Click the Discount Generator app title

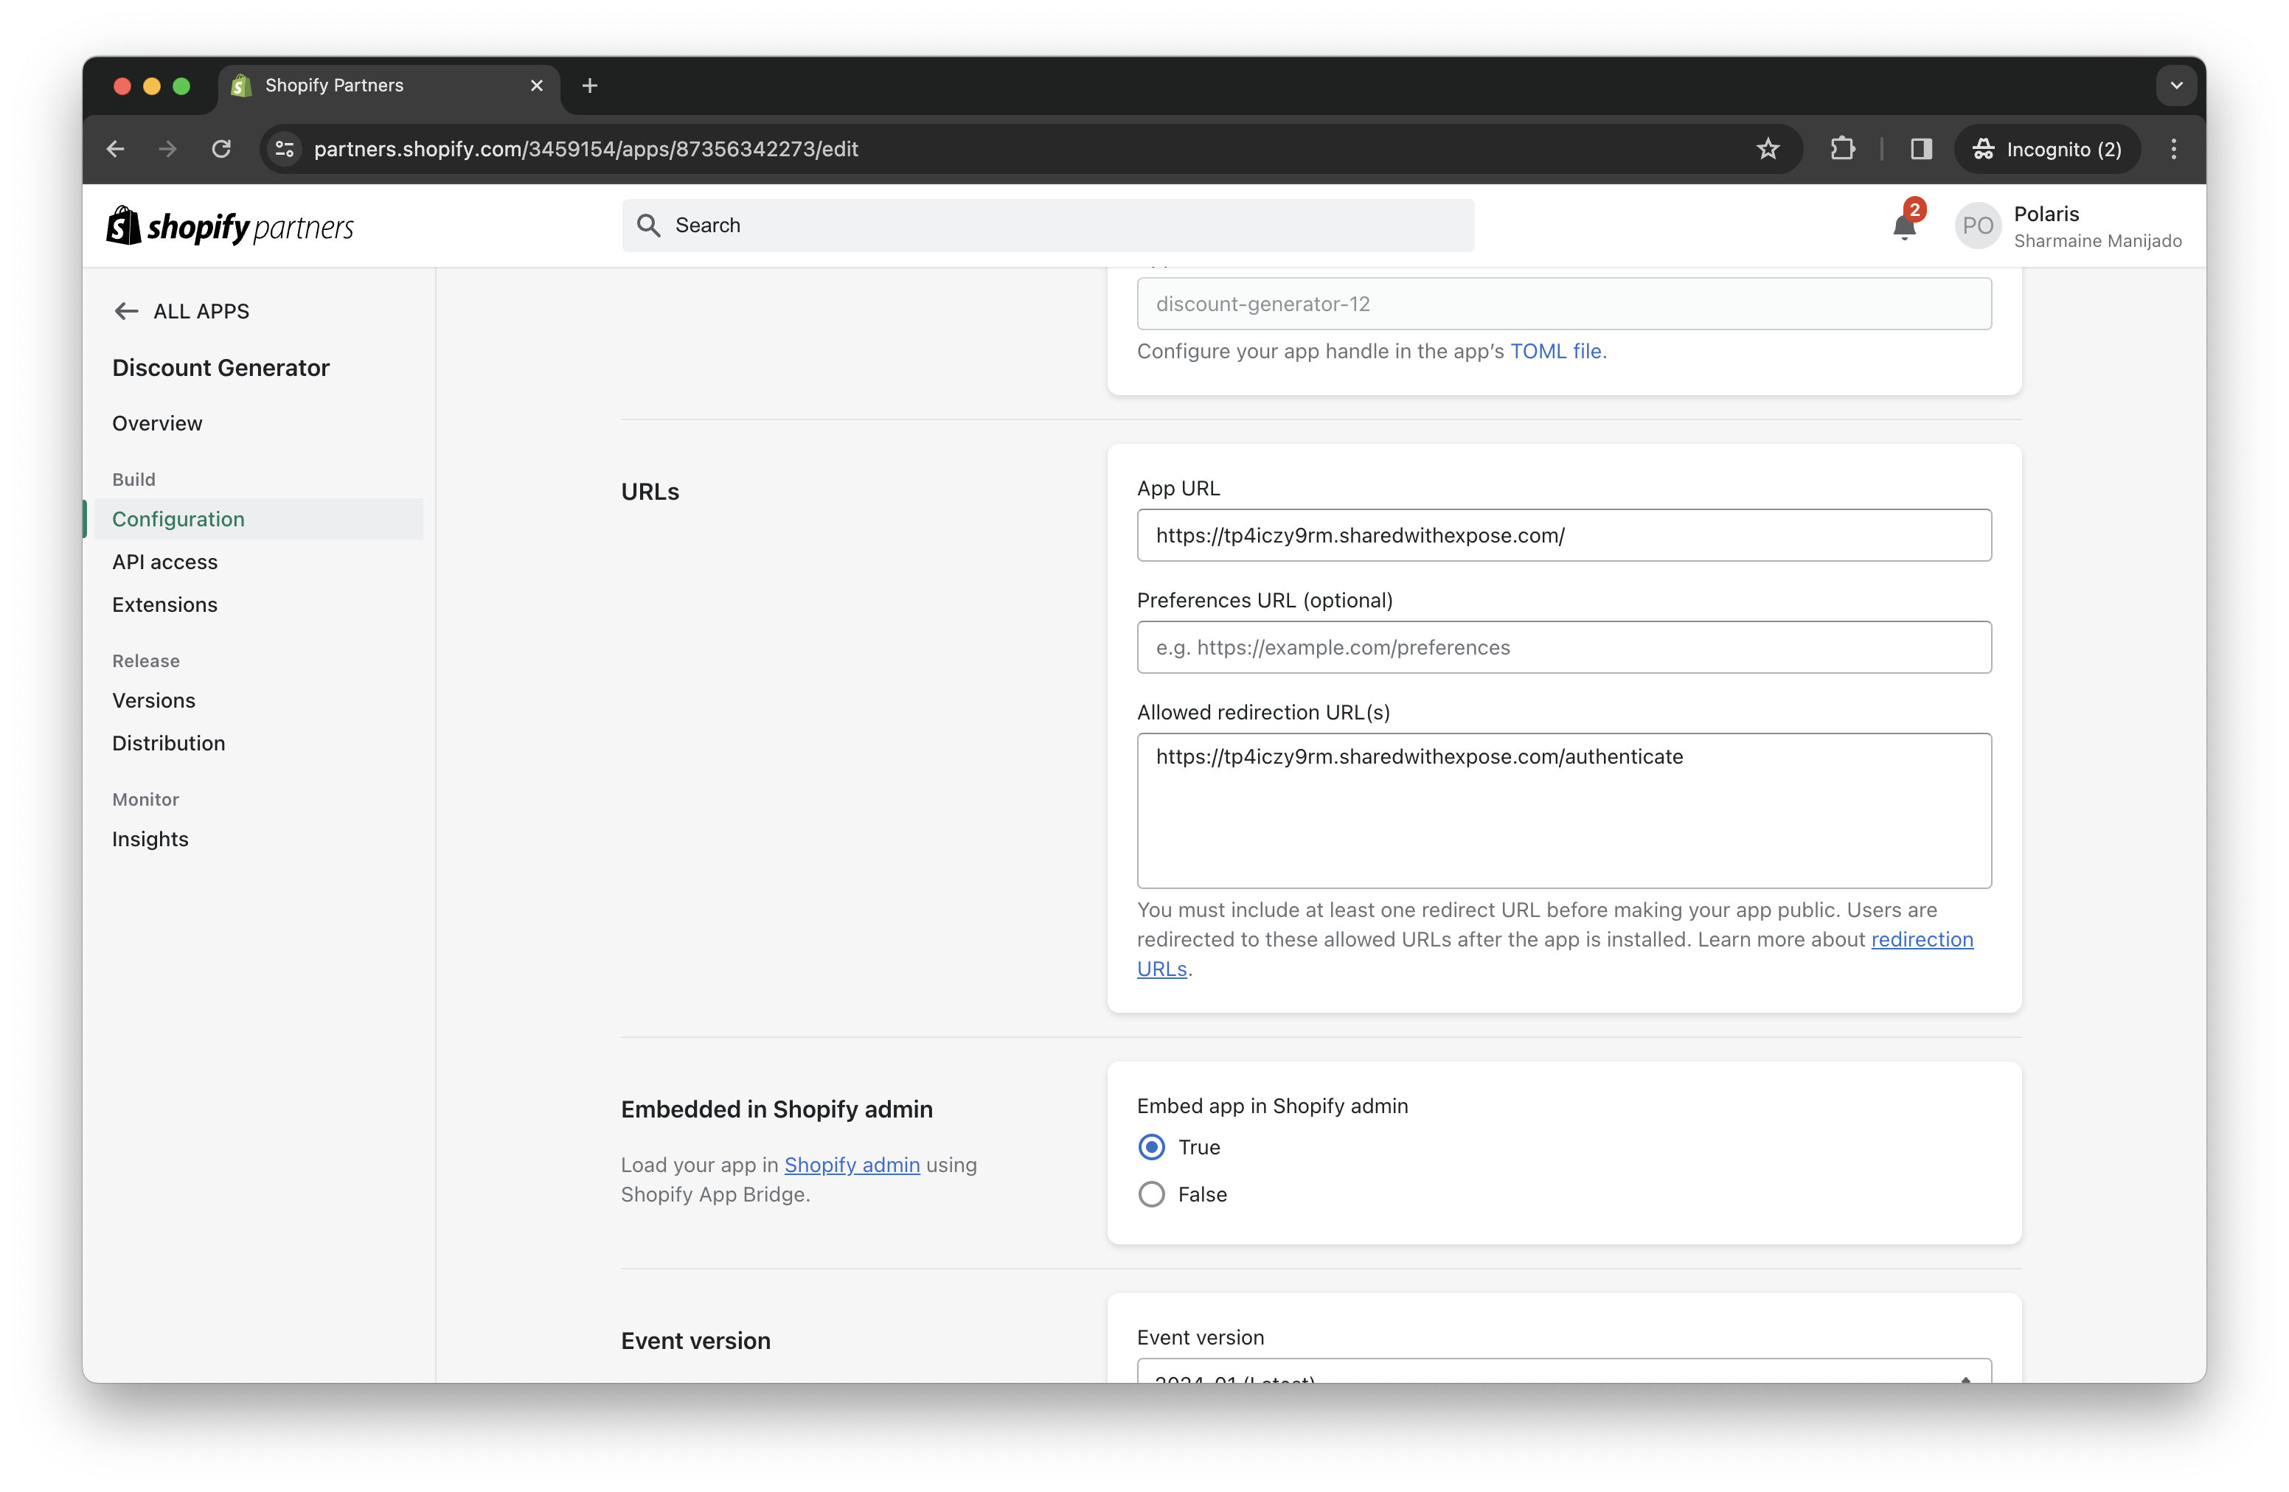(x=220, y=367)
